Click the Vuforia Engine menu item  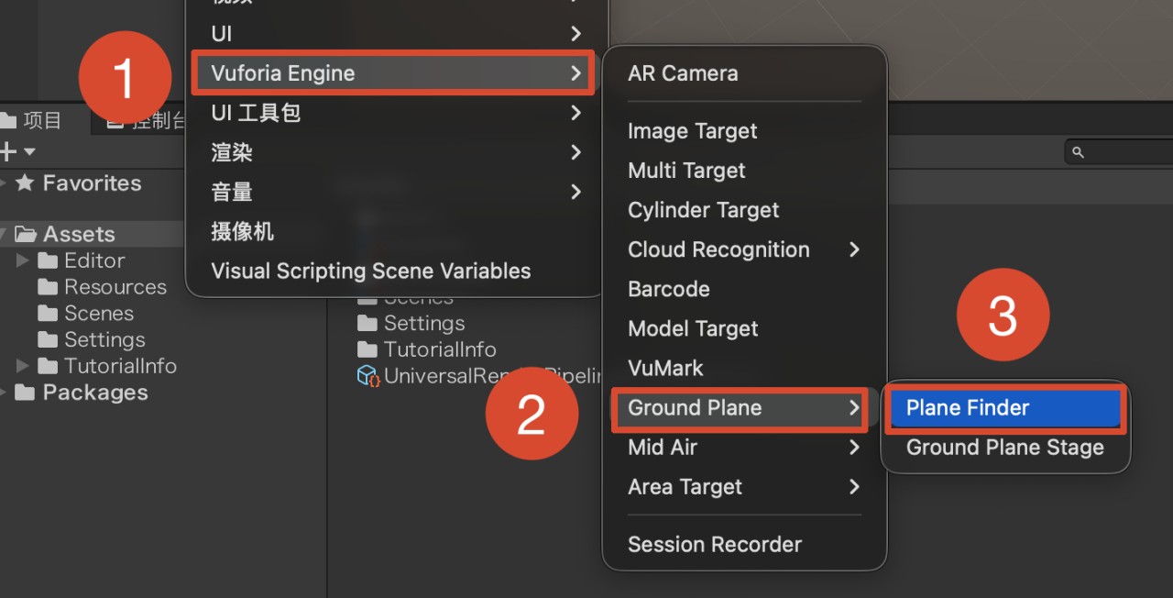393,73
